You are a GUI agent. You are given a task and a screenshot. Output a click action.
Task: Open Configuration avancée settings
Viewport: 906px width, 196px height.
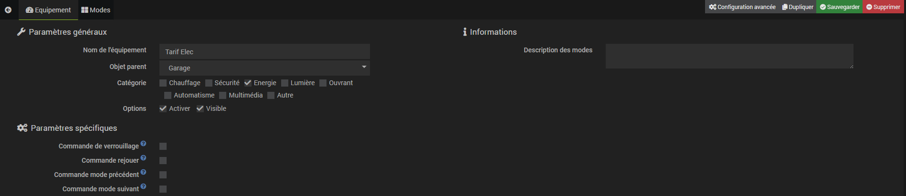click(x=742, y=7)
